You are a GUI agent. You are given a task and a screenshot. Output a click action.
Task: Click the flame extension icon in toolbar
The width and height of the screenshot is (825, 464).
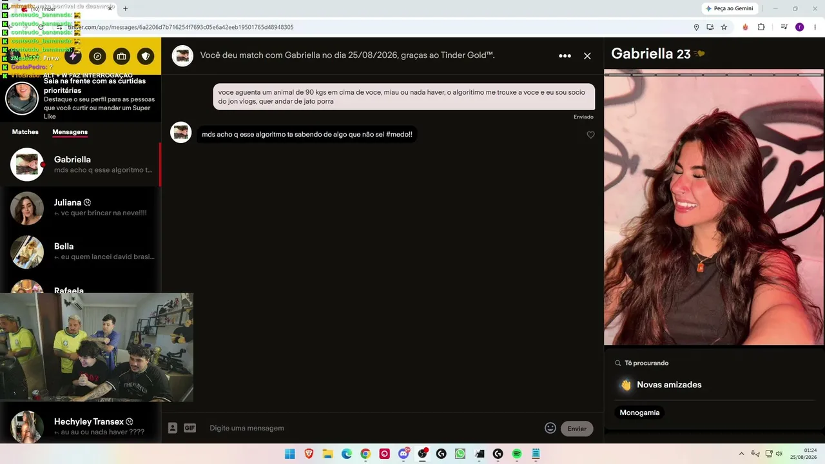point(746,27)
